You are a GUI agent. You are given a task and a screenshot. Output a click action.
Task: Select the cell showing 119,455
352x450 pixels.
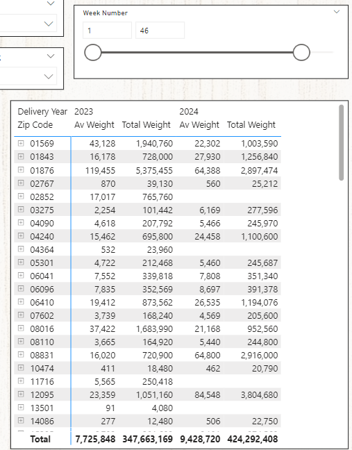pos(101,170)
